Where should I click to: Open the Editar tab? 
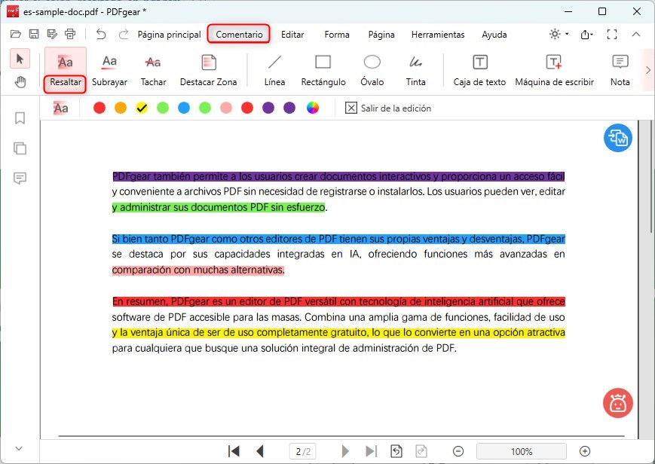pos(292,34)
